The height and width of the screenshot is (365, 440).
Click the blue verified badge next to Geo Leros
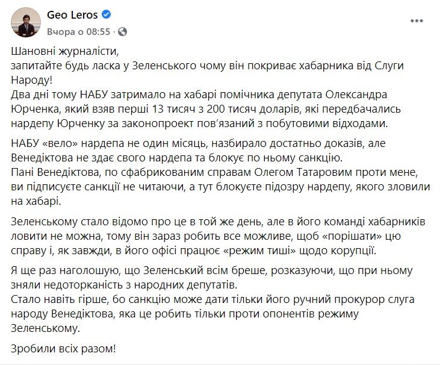pos(106,14)
